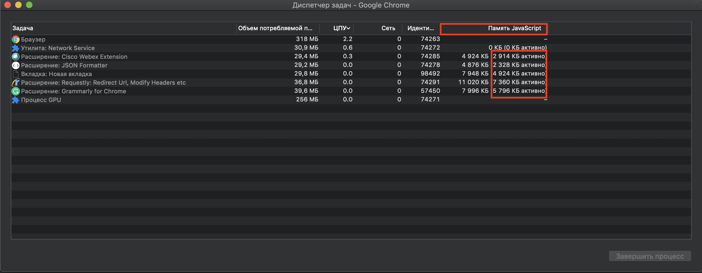Click process ID 98492
This screenshot has width=702, height=273.
tap(430, 74)
